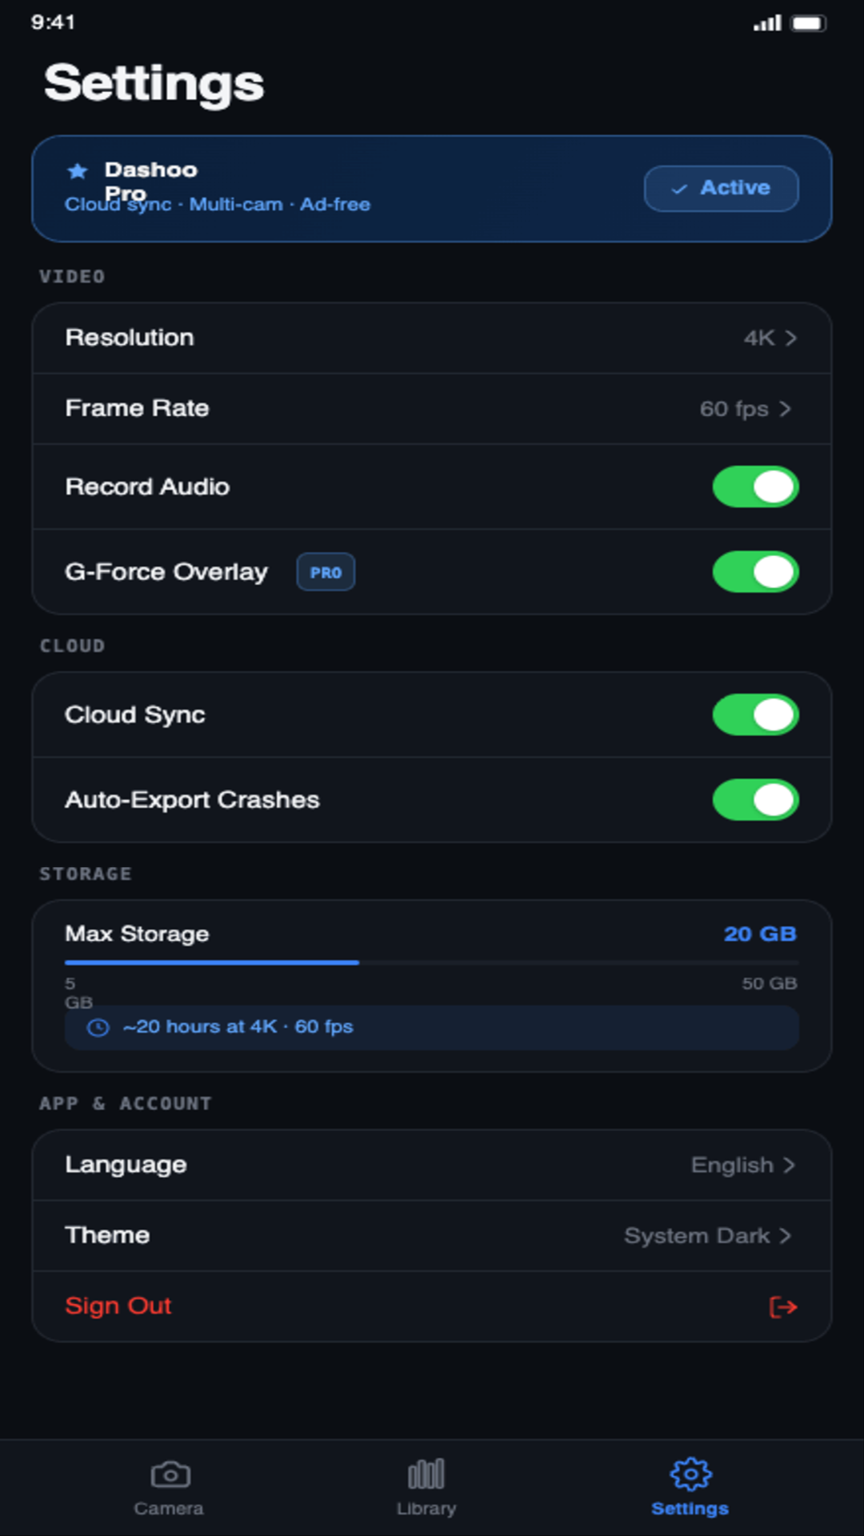Tap the Camera icon in bottom bar

(170, 1474)
